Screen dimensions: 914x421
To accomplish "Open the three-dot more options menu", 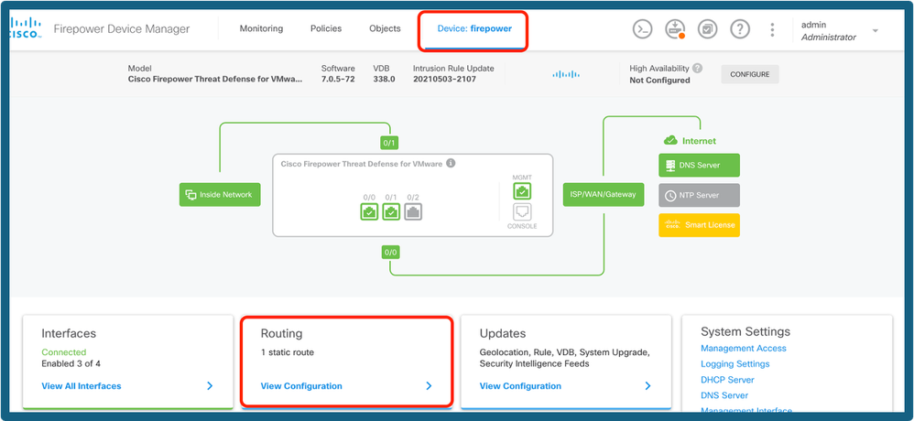I will tap(772, 29).
